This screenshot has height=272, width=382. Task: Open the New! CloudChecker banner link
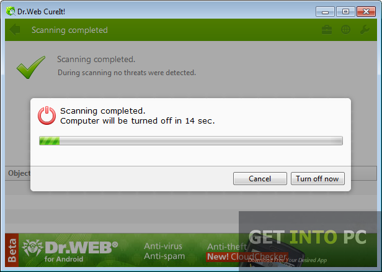pyautogui.click(x=247, y=256)
